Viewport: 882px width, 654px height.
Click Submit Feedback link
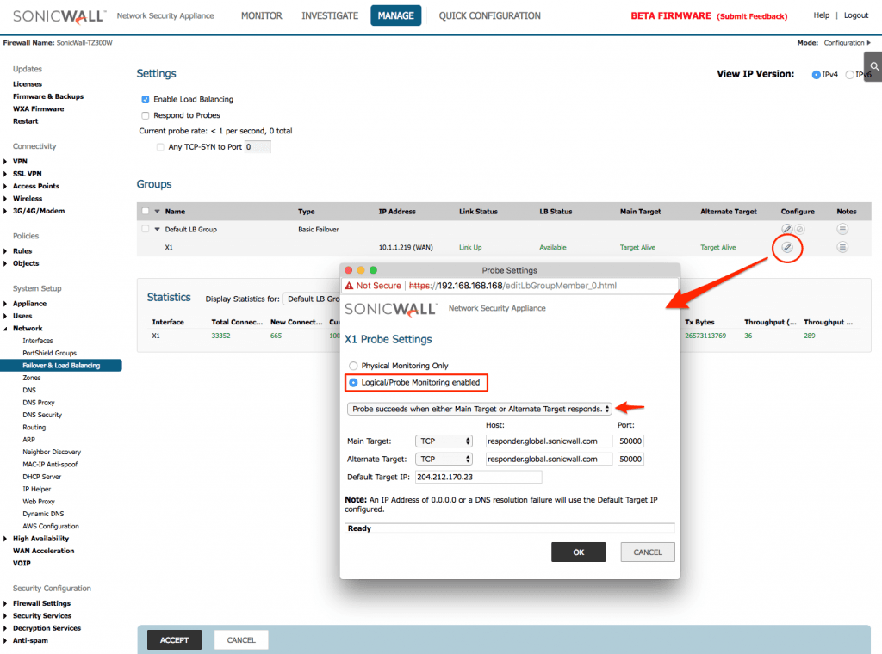click(x=752, y=16)
